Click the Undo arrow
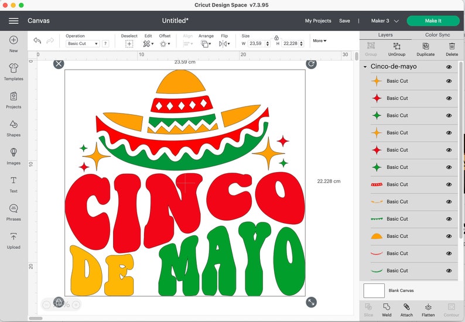This screenshot has height=322, width=465. point(37,40)
